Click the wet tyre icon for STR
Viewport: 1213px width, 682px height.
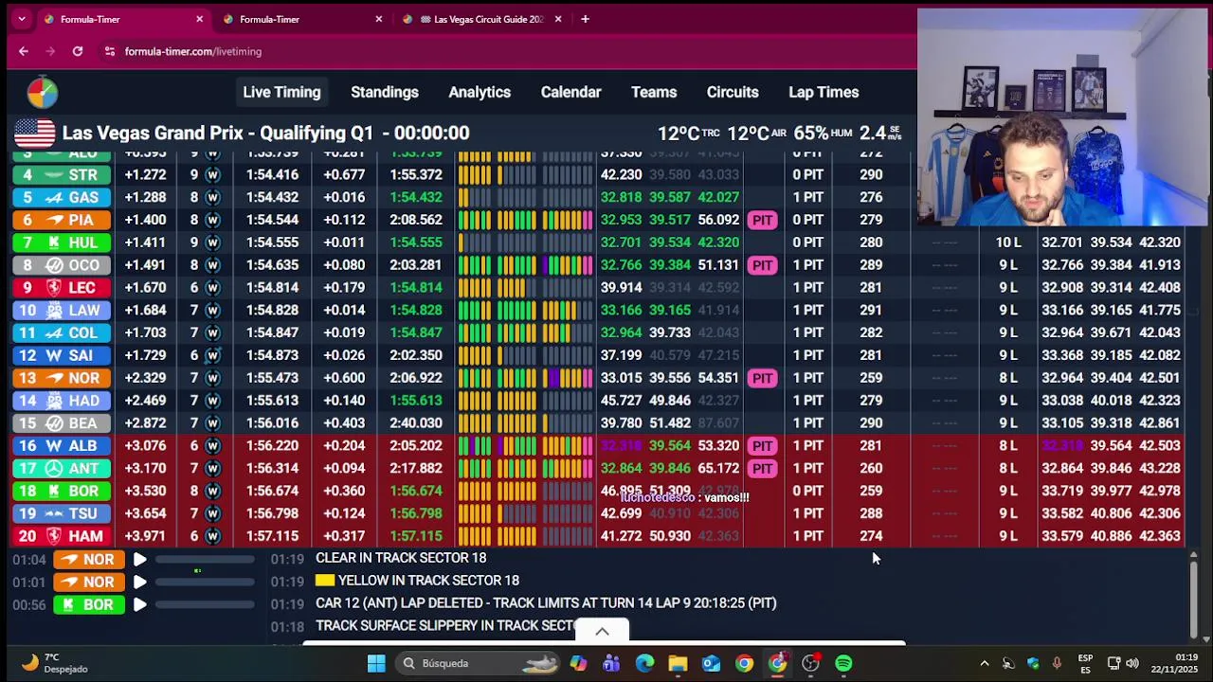click(212, 174)
